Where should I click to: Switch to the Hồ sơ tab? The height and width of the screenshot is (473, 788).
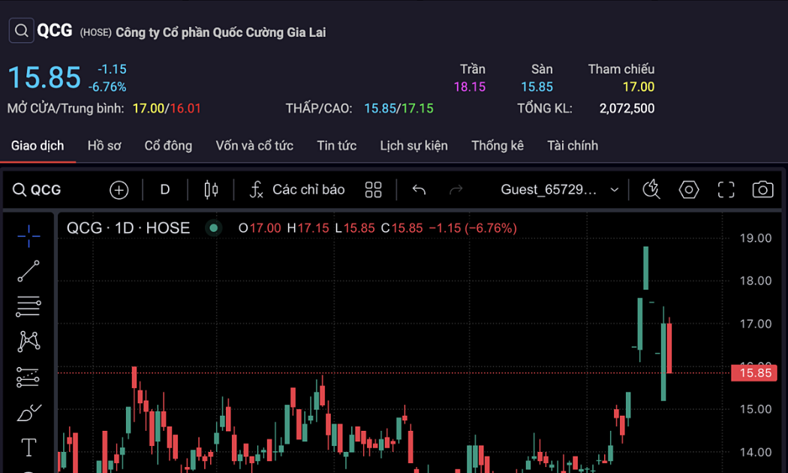[104, 146]
